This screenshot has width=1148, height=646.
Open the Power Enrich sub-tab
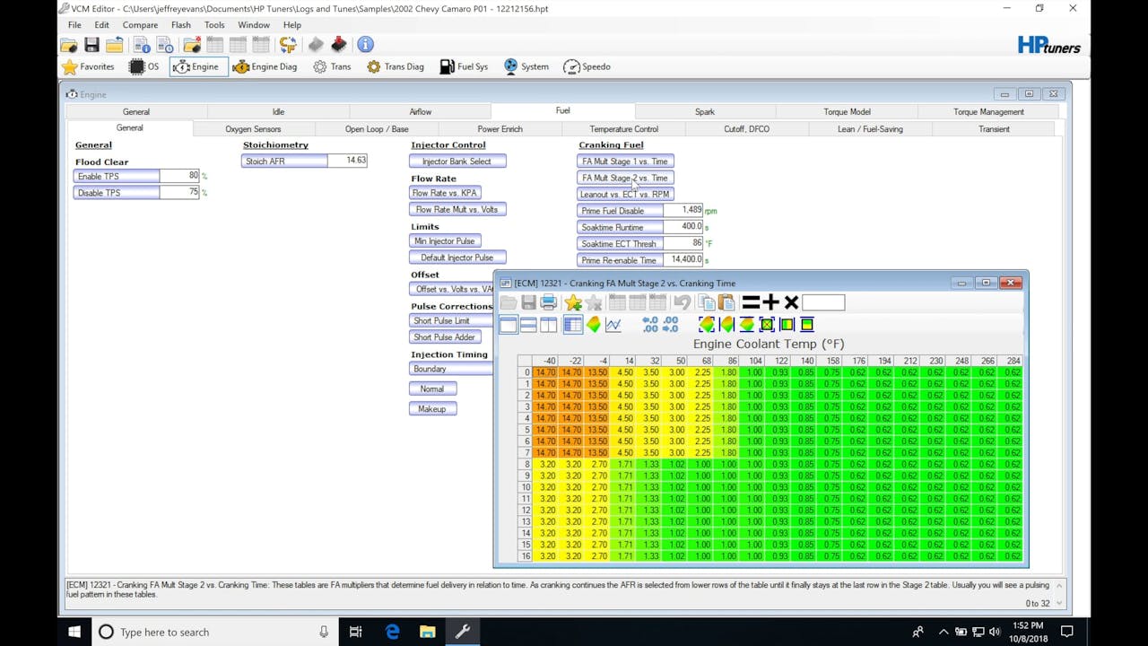[500, 129]
